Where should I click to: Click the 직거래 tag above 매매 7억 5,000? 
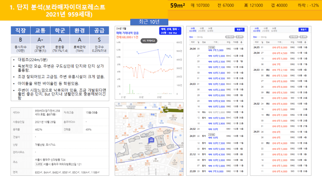pos(212,47)
